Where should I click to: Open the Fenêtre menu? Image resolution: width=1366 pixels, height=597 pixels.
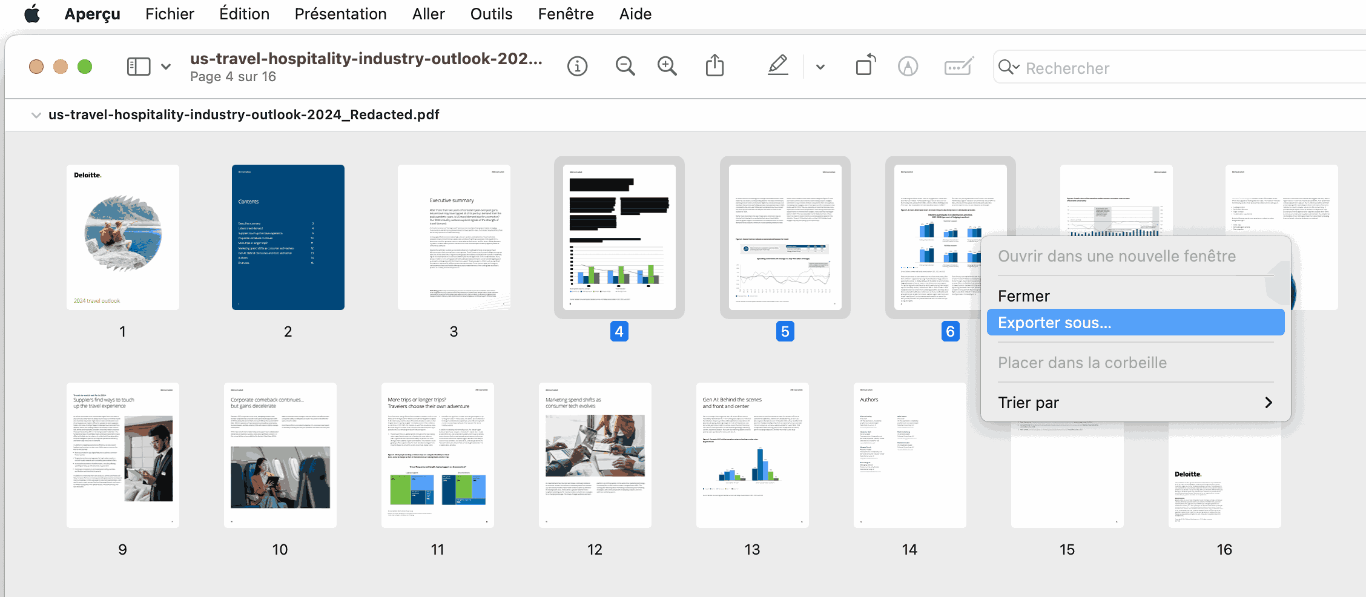coord(566,13)
